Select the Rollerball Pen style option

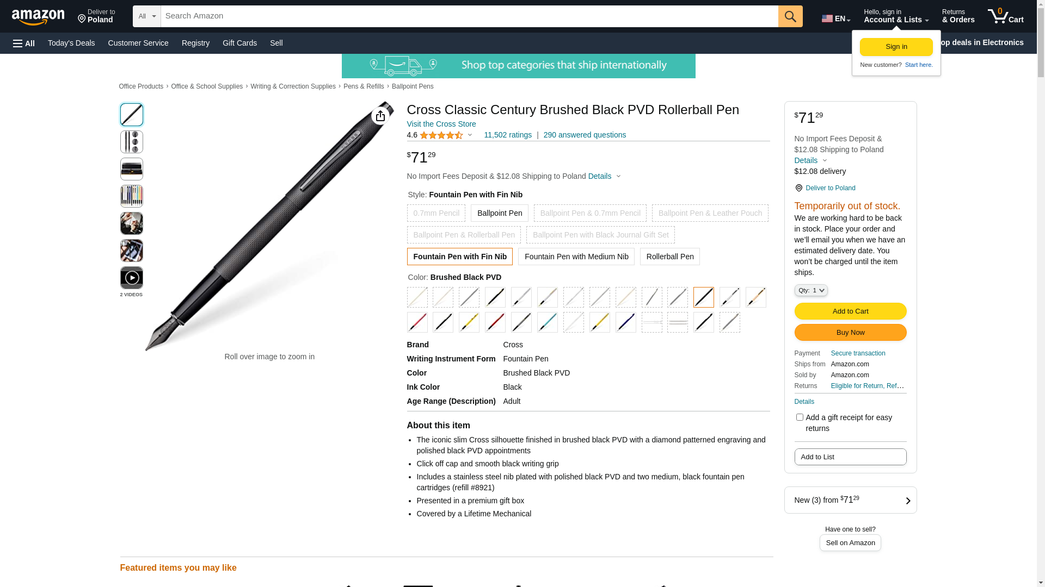pyautogui.click(x=669, y=257)
